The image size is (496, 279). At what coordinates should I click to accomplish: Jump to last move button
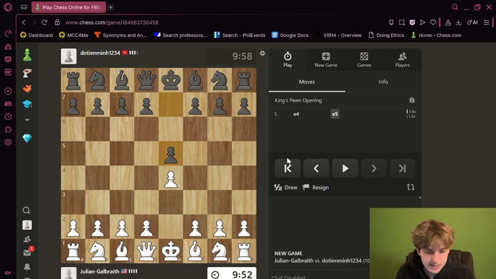(x=402, y=169)
